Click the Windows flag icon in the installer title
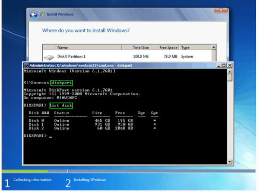This screenshot has height=192, width=259. pyautogui.click(x=42, y=14)
